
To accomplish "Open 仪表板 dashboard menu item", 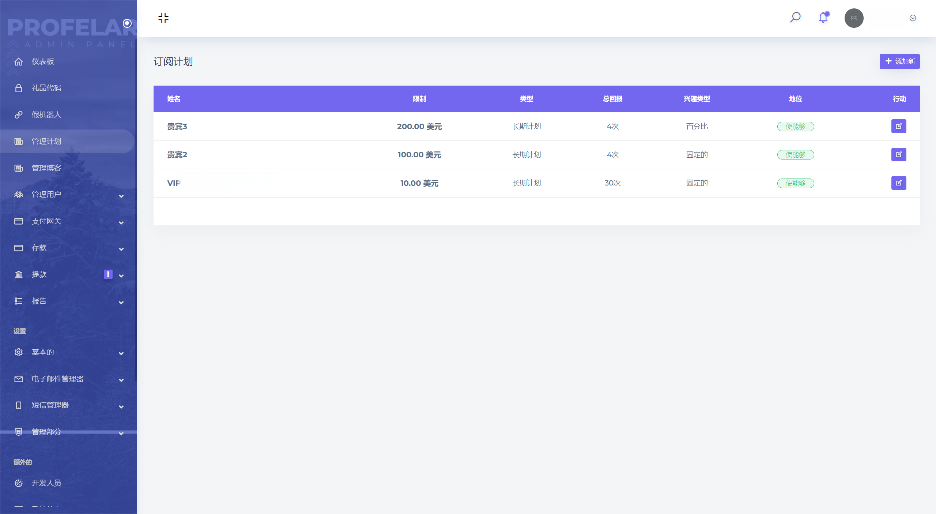I will [x=42, y=61].
